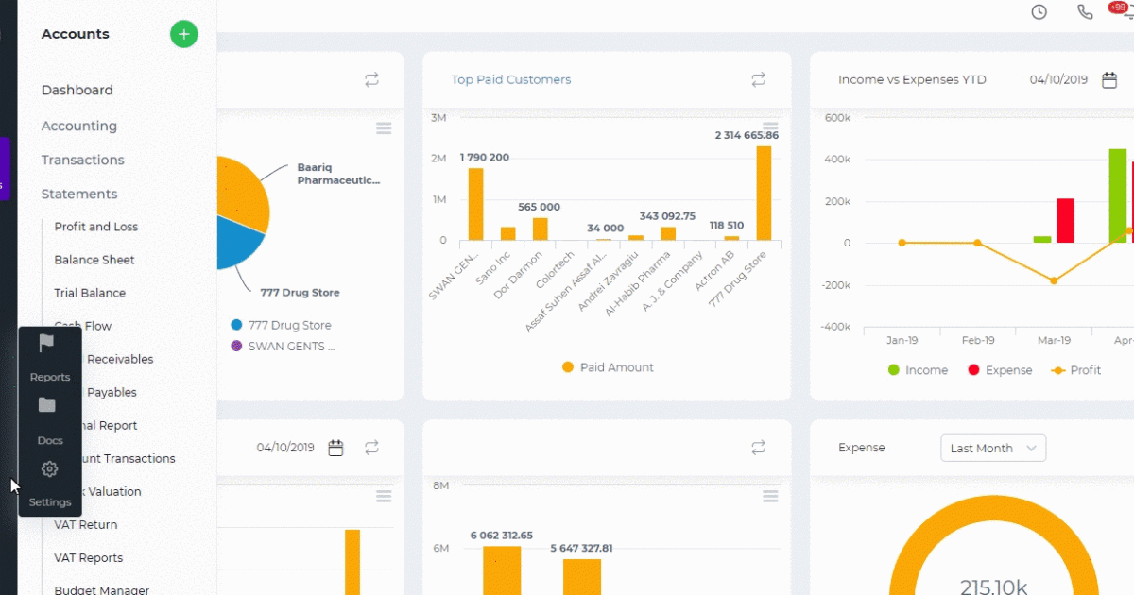
Task: Click the green plus button beside Accounts
Action: coord(184,34)
